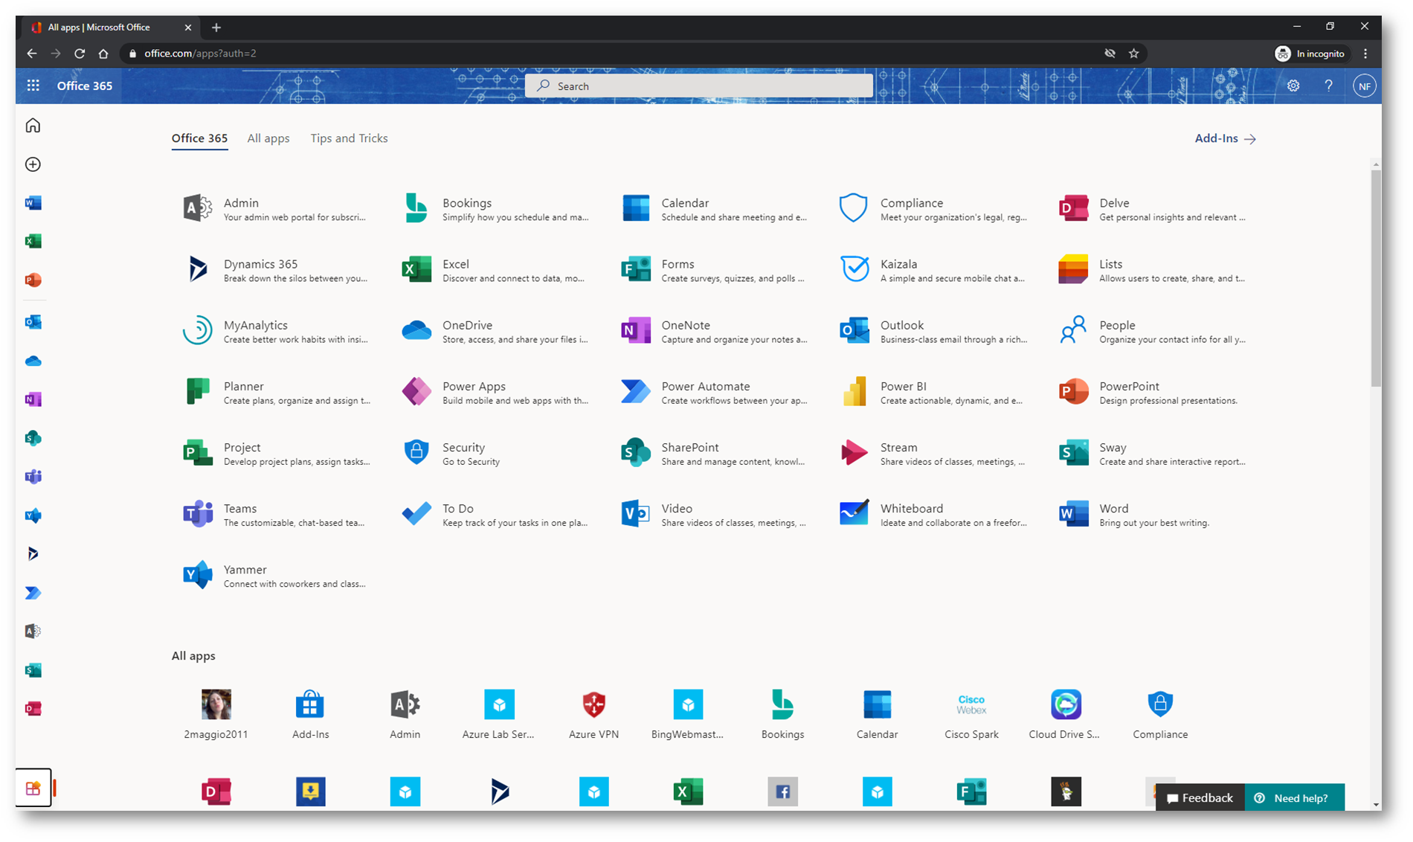
Task: Open Teams from the left sidebar
Action: pos(33,477)
